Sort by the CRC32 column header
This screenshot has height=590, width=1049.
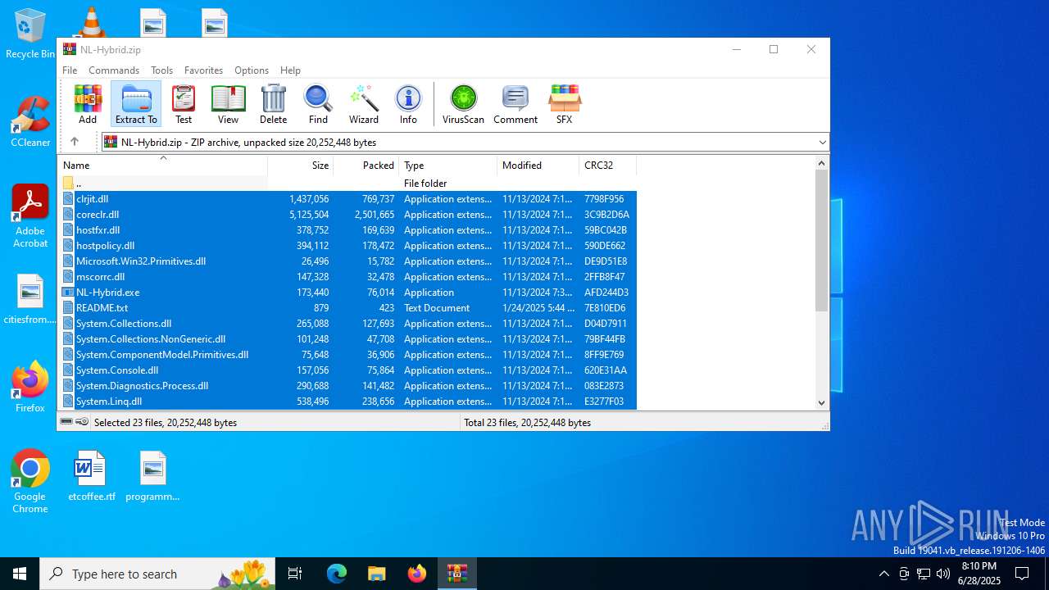pos(608,166)
